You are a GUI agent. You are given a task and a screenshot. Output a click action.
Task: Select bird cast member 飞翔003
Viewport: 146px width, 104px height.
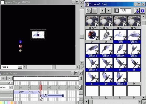click(120, 78)
